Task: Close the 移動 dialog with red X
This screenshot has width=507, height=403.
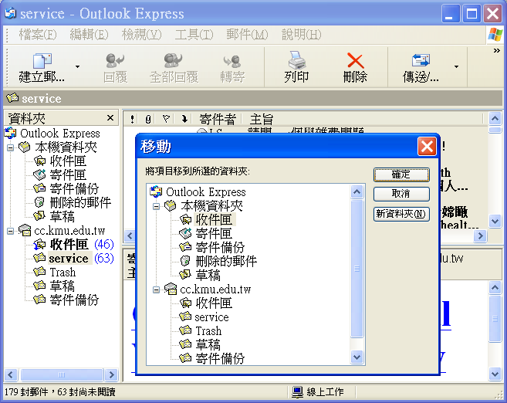Action: click(x=427, y=146)
